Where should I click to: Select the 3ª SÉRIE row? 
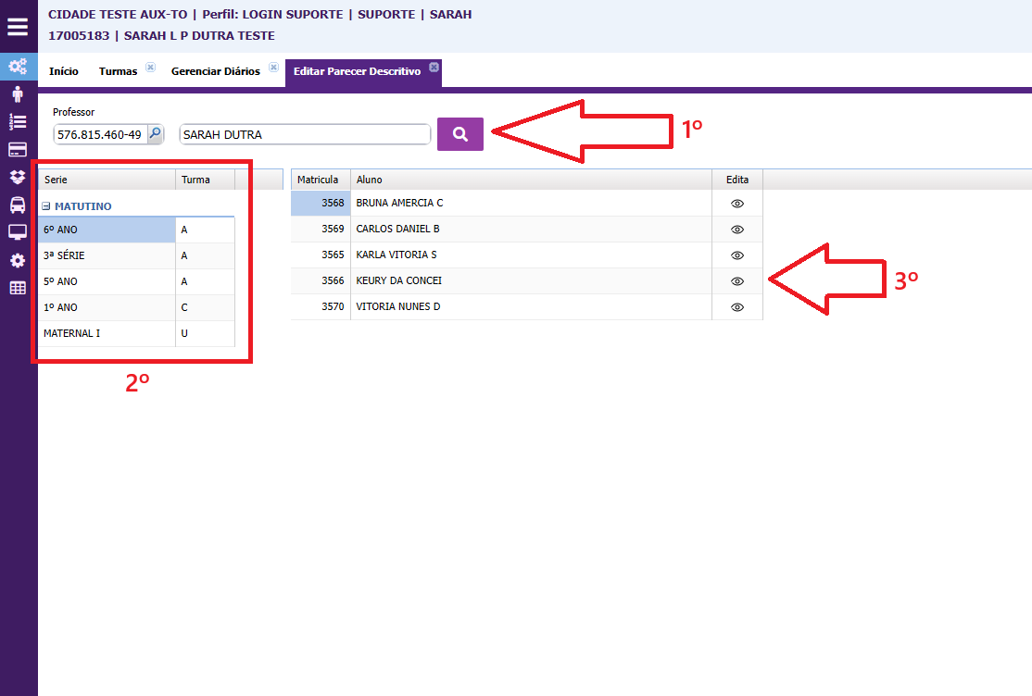click(x=107, y=255)
